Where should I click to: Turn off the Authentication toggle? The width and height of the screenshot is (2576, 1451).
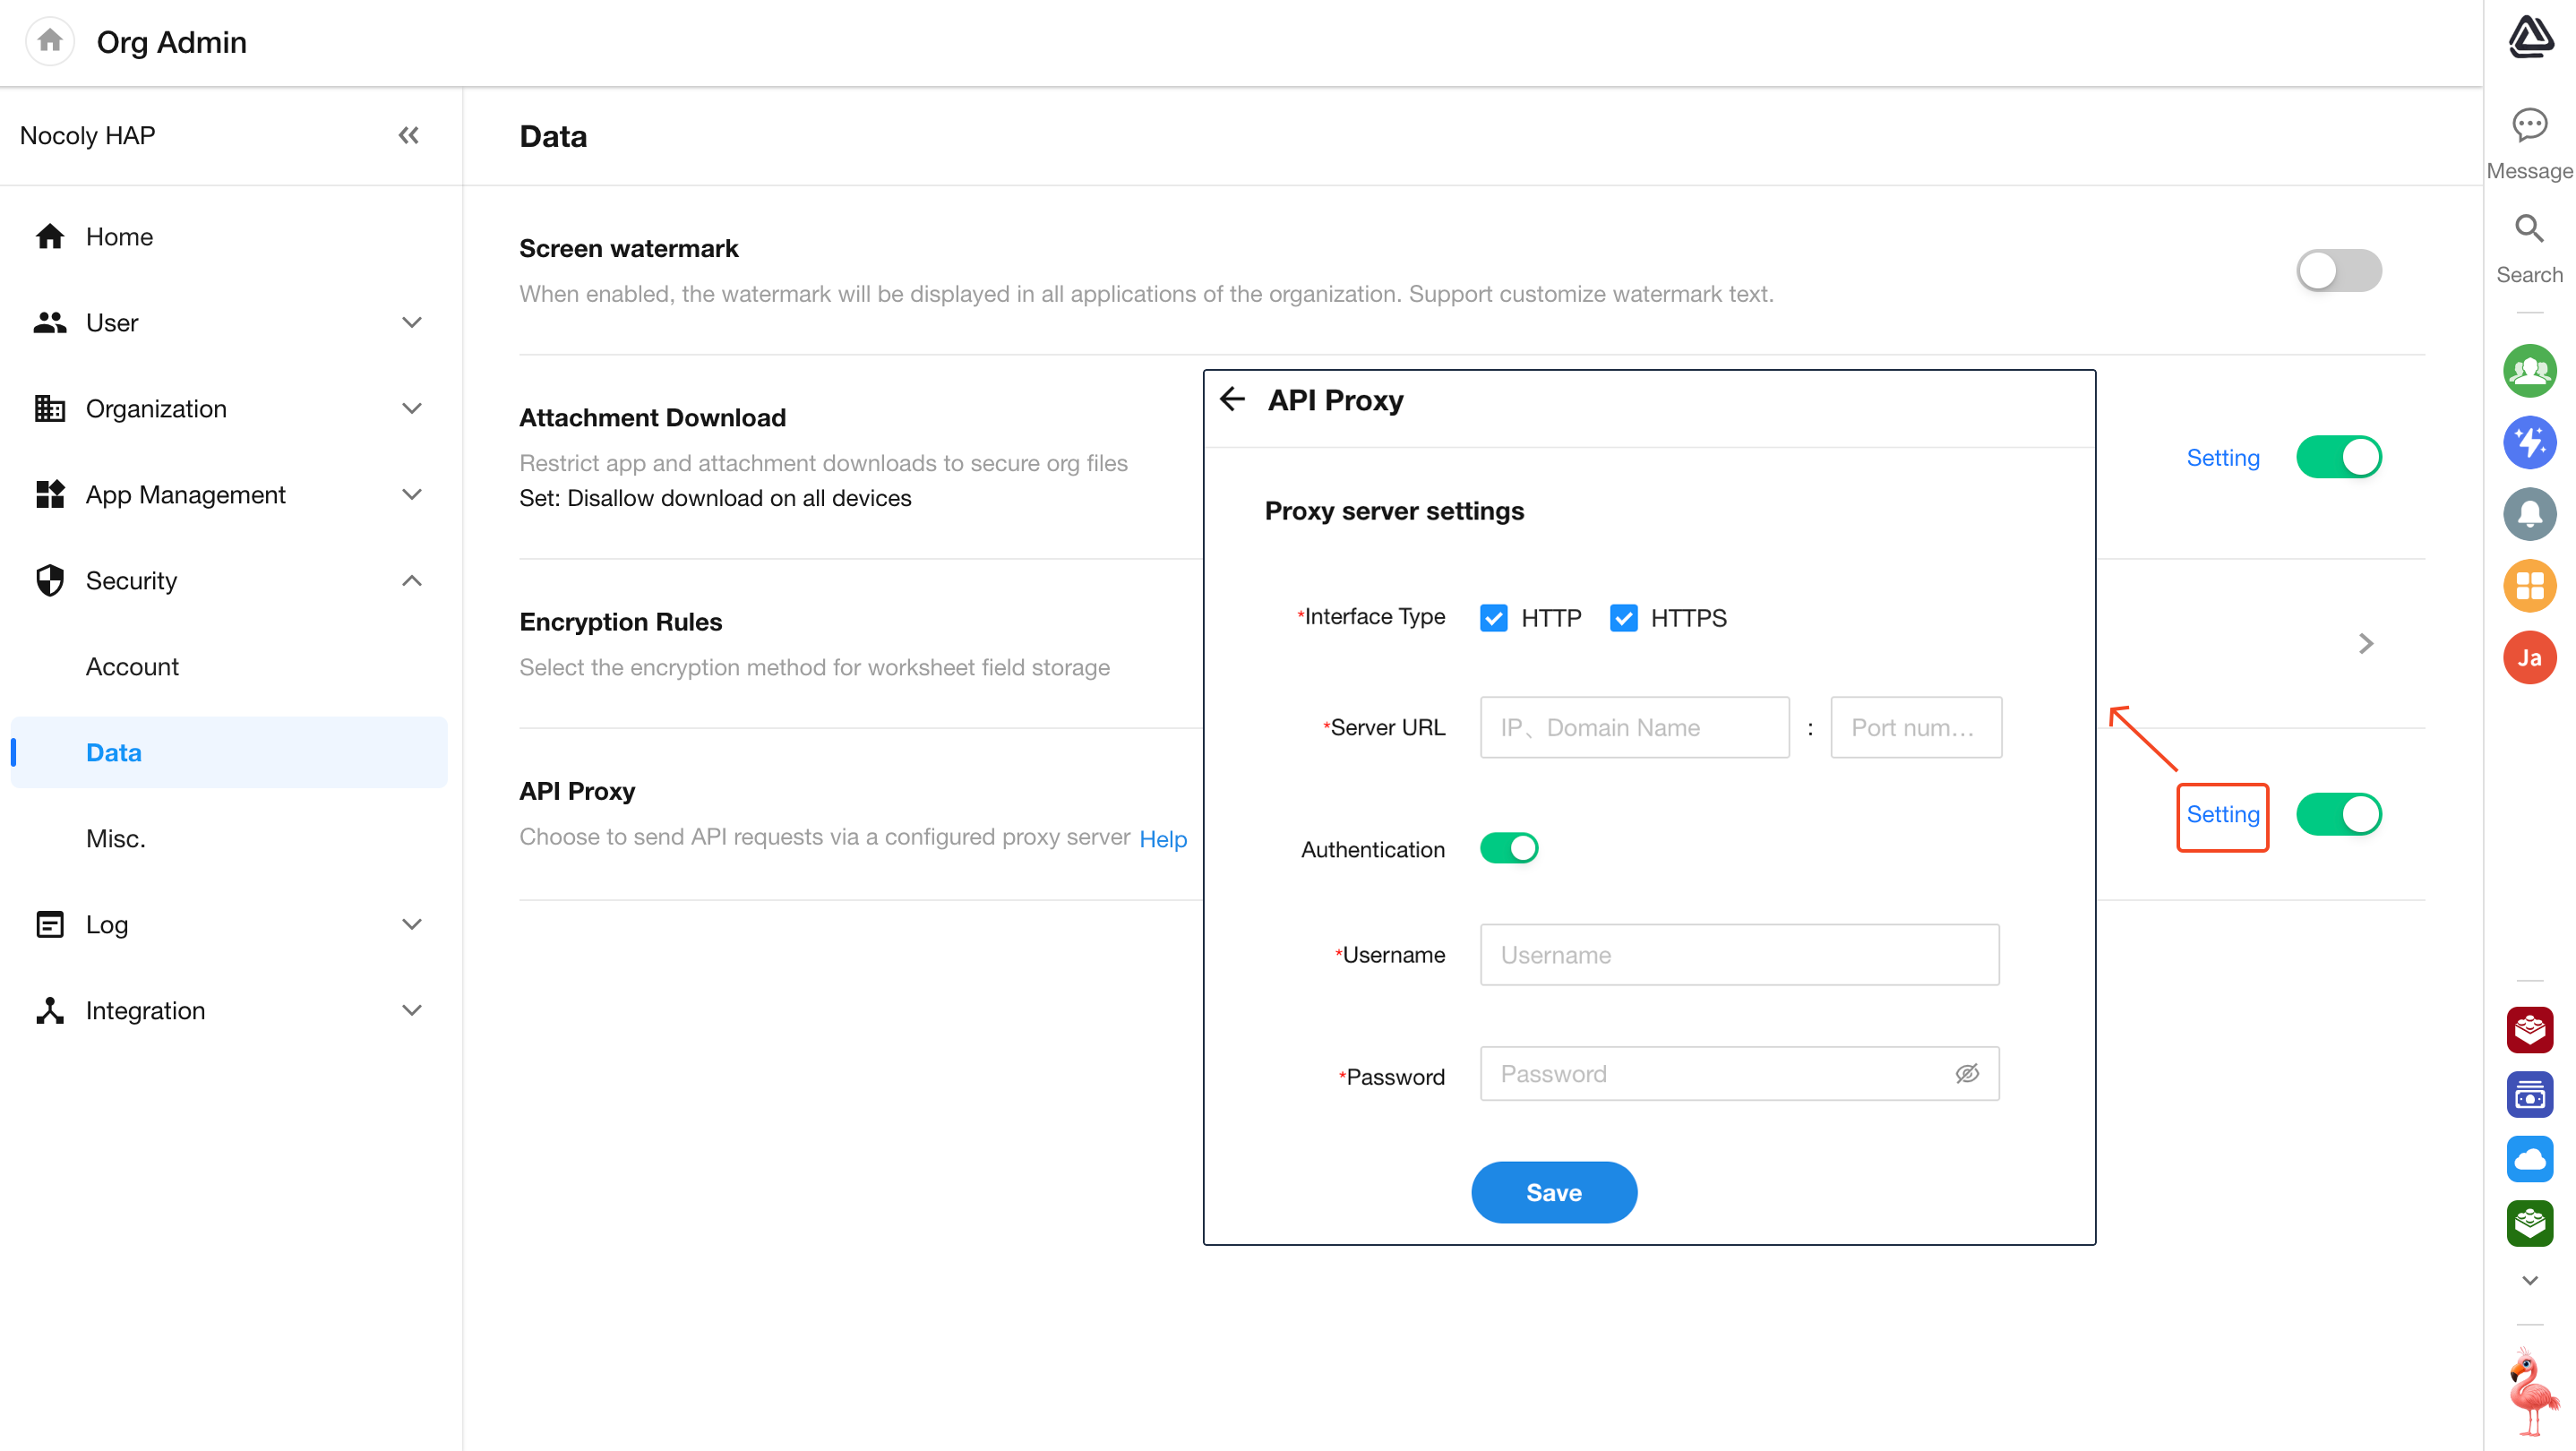pos(1508,848)
